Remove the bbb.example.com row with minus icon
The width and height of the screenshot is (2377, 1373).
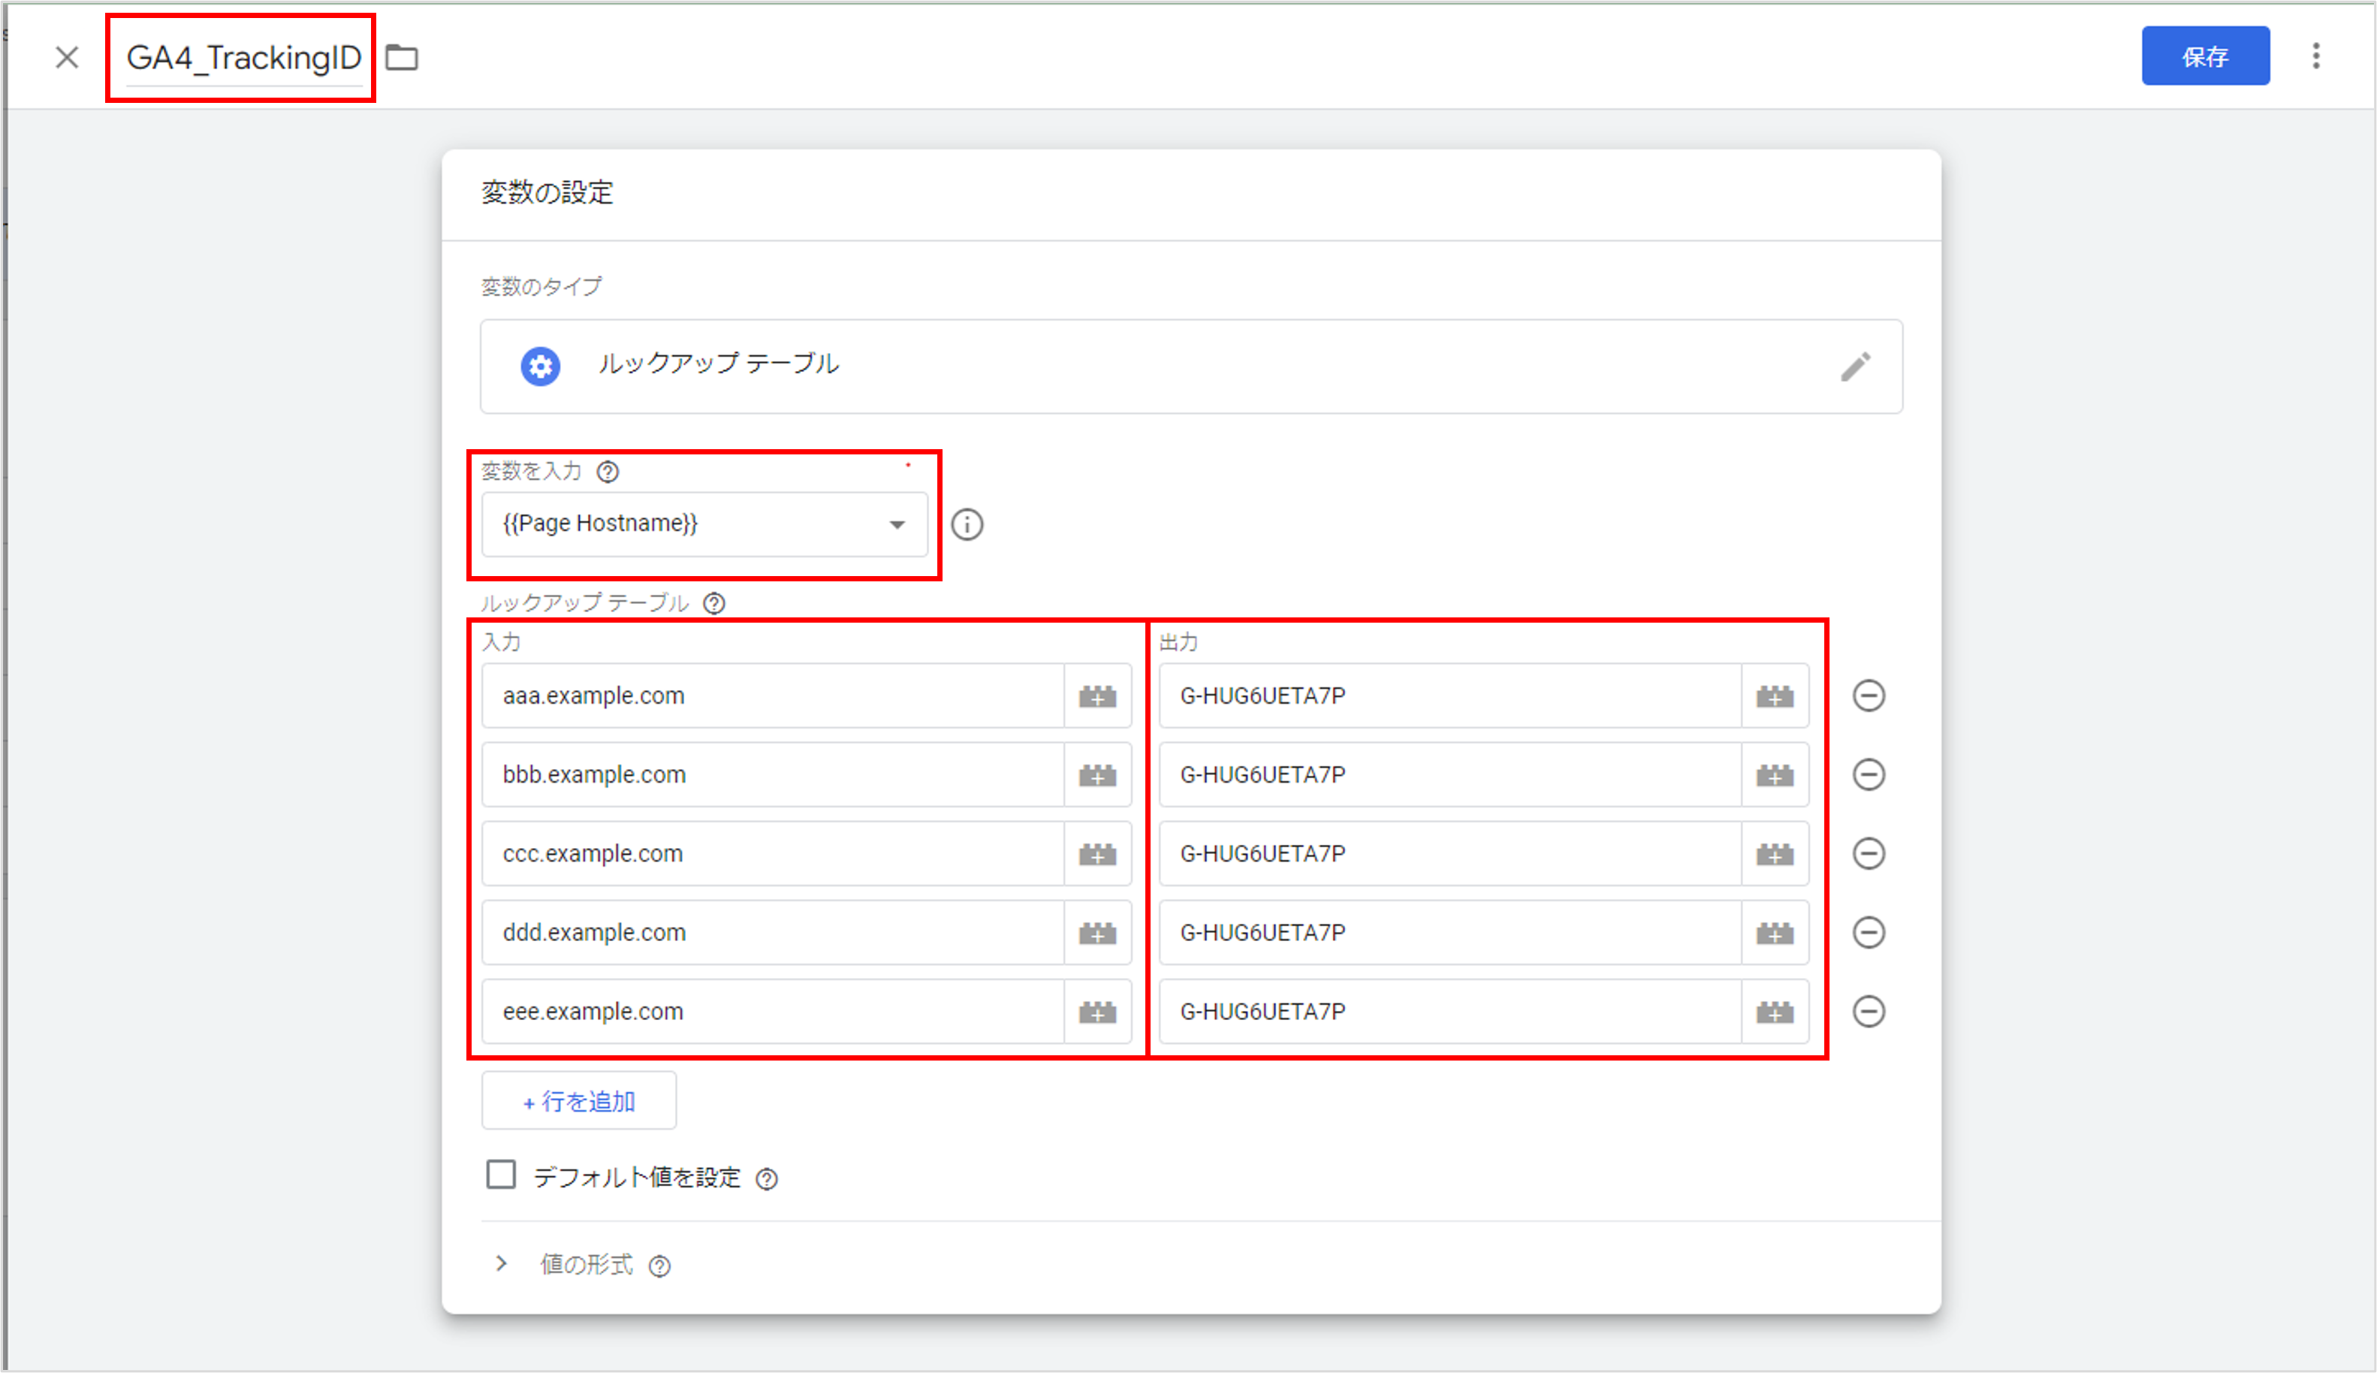coord(1868,775)
